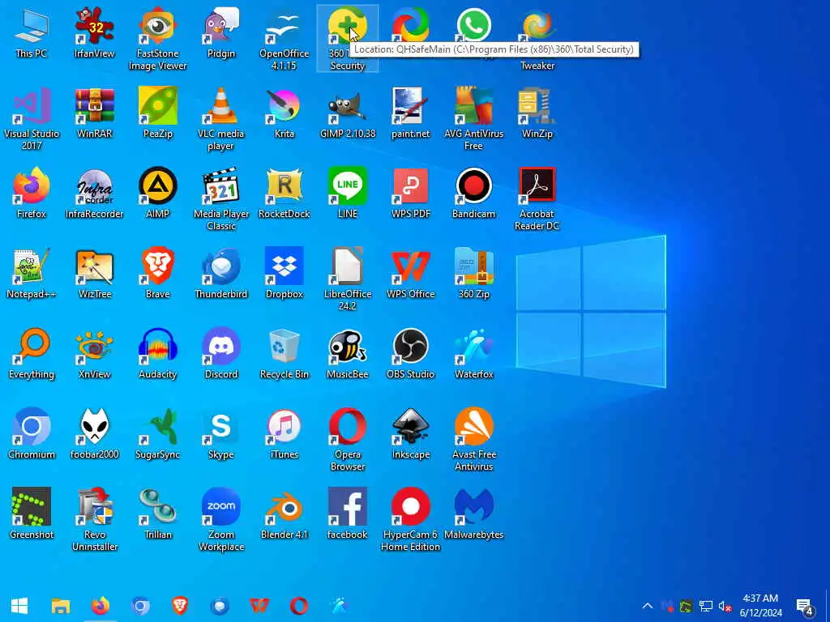Viewport: 830px width, 622px height.
Task: Show hidden system tray icons chevron
Action: click(648, 606)
